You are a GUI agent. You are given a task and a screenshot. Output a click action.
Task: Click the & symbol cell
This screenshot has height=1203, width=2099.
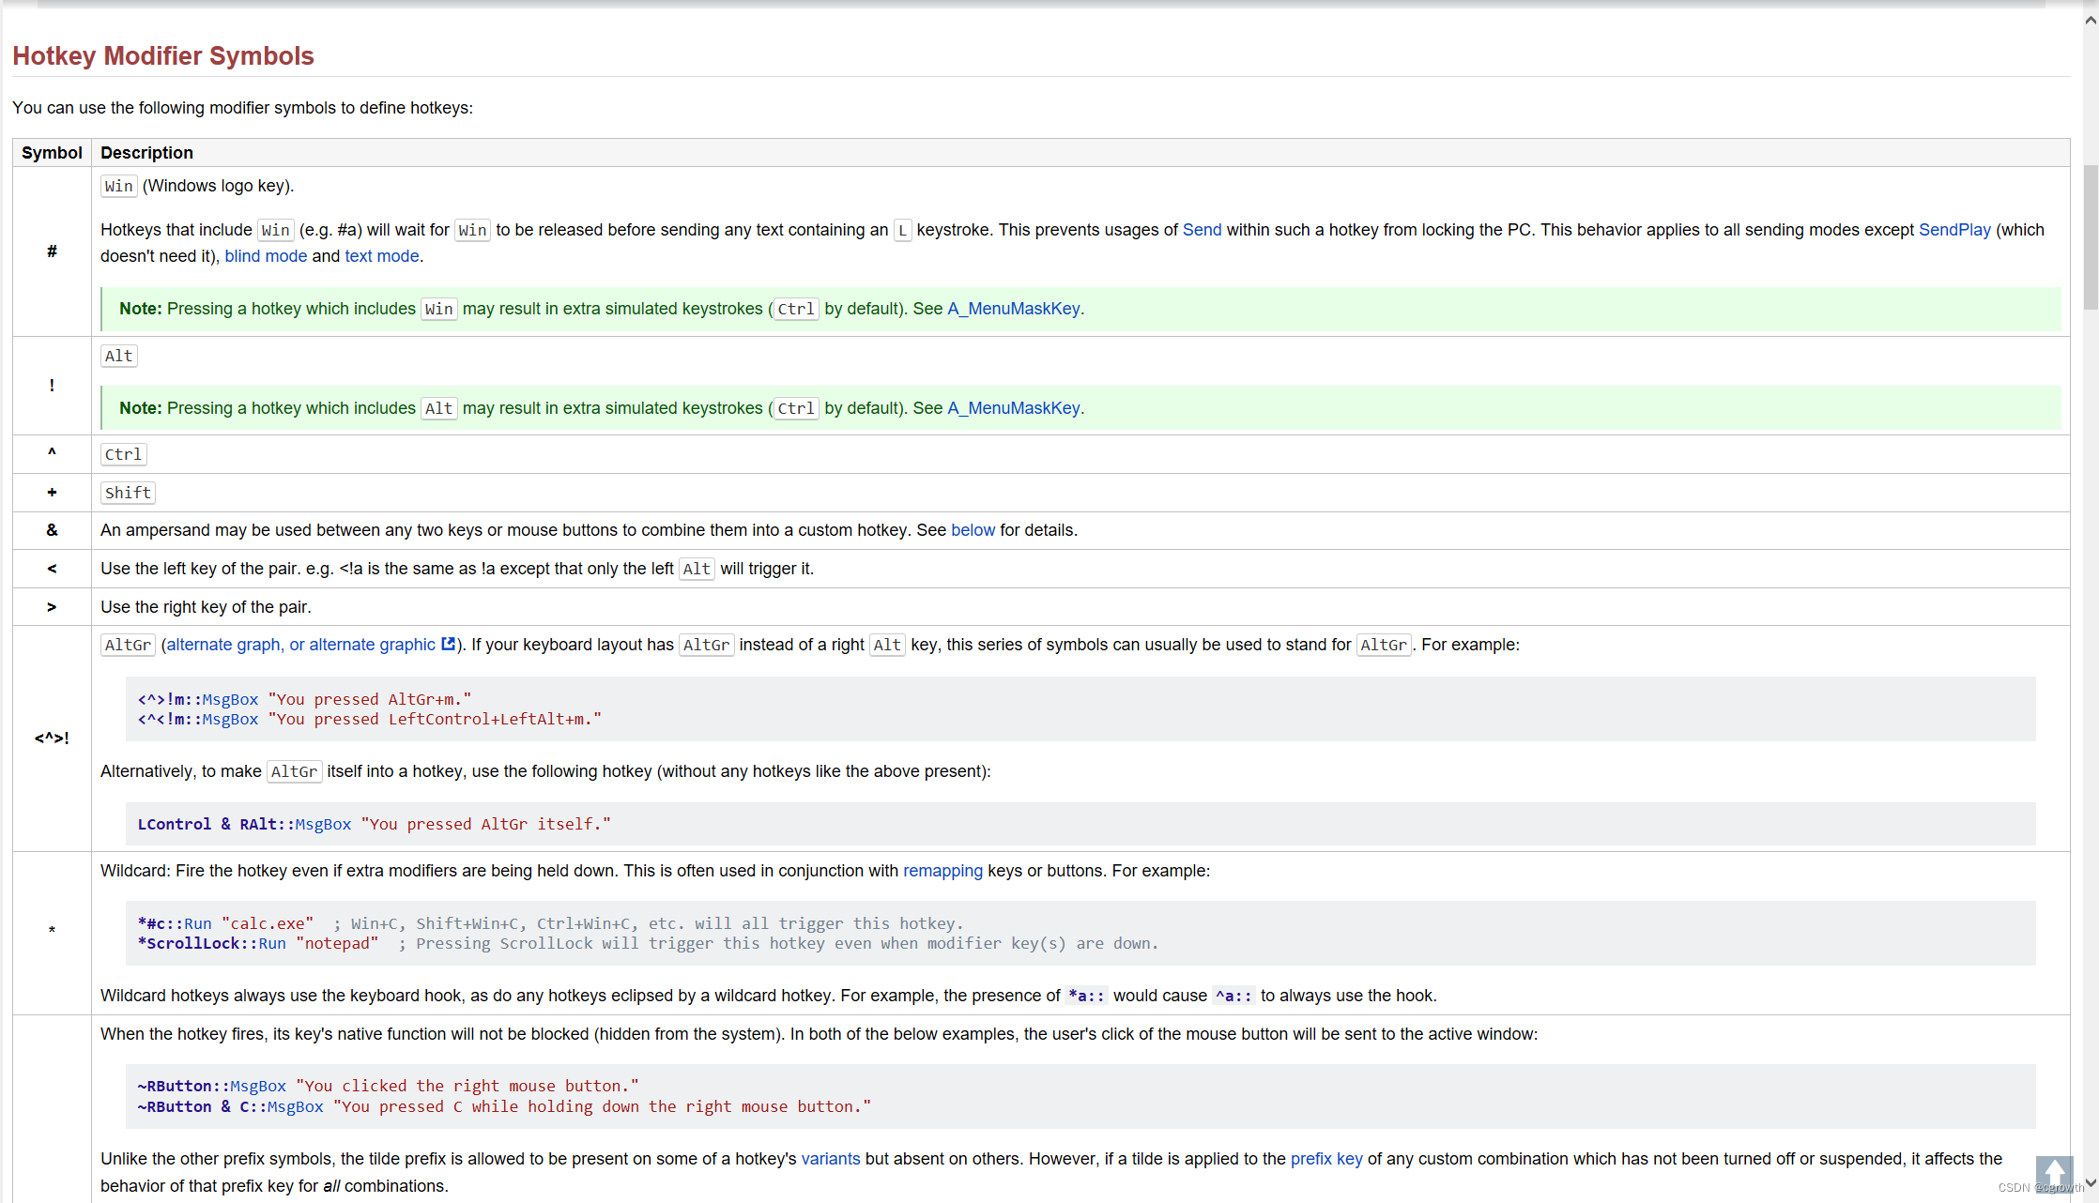pyautogui.click(x=52, y=530)
